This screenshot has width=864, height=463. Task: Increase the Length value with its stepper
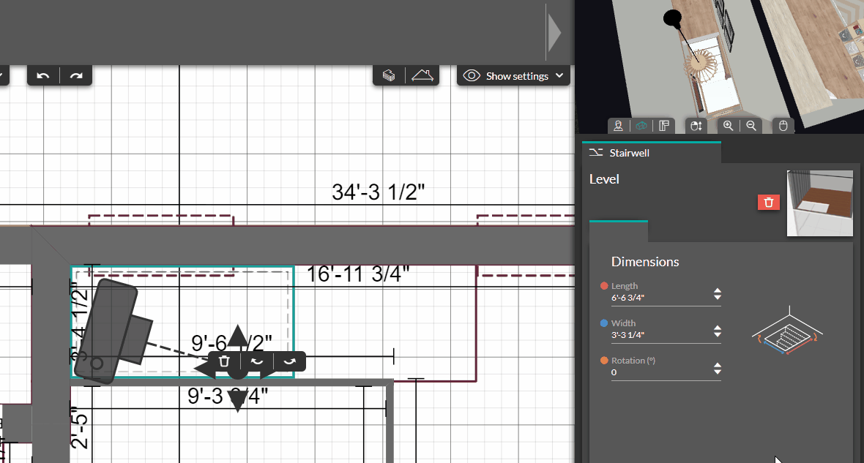click(x=716, y=291)
